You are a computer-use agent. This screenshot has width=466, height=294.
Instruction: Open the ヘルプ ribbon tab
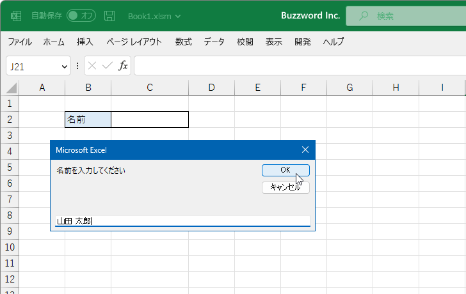[333, 42]
